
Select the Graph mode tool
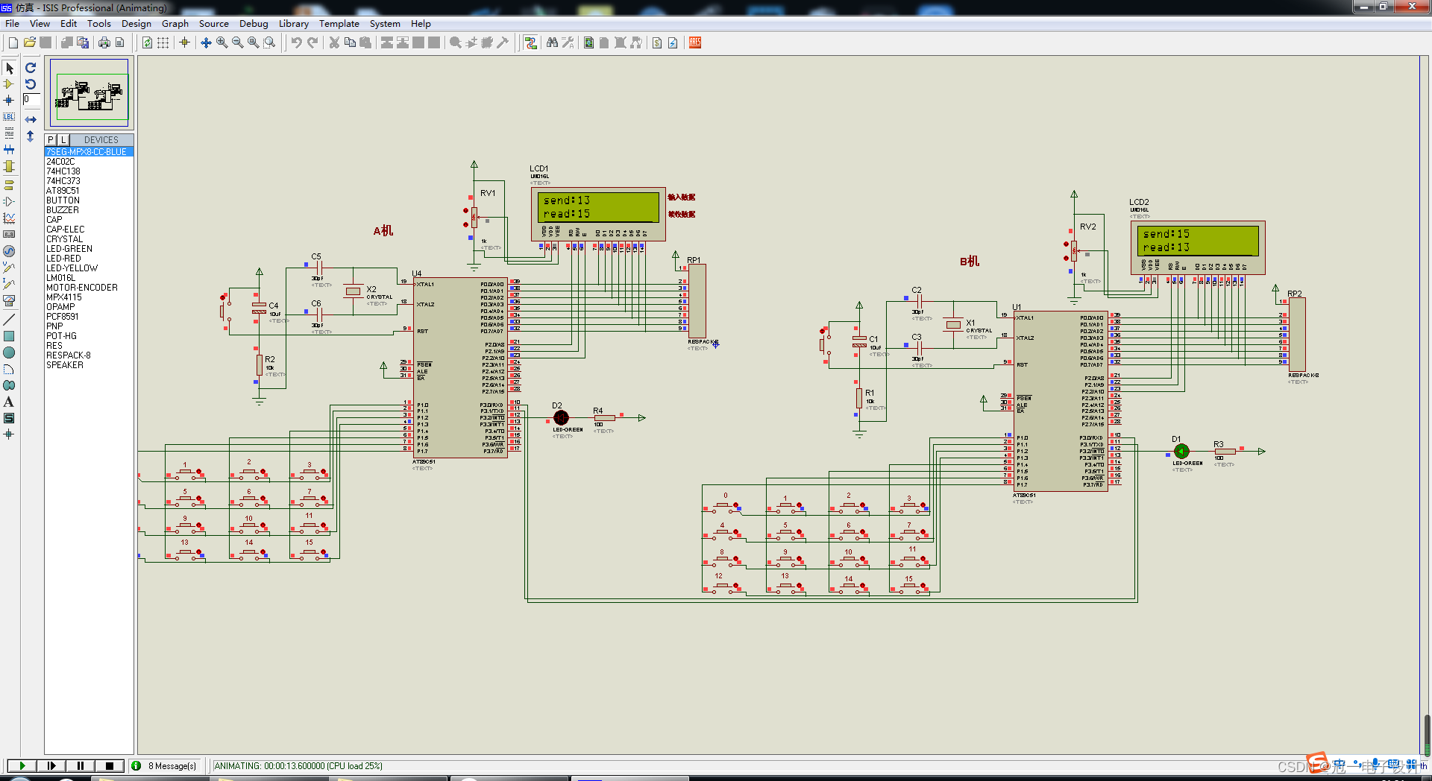(x=9, y=218)
